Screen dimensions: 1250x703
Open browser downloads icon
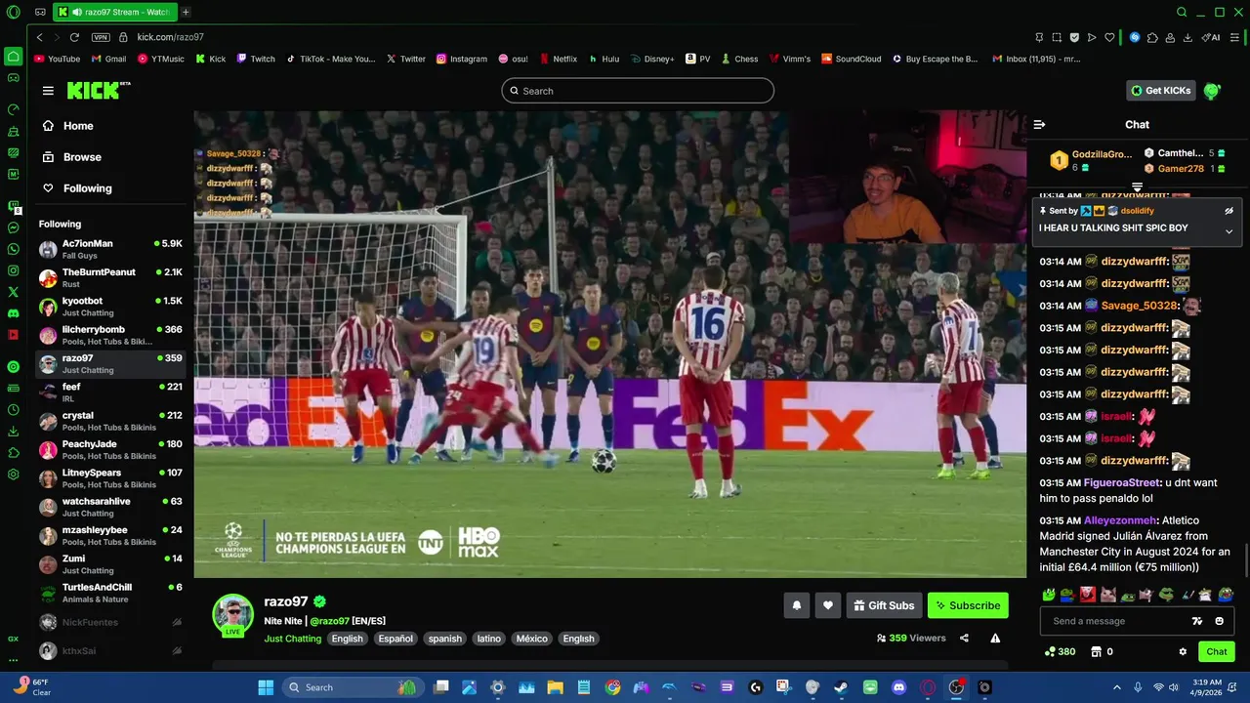(1187, 37)
